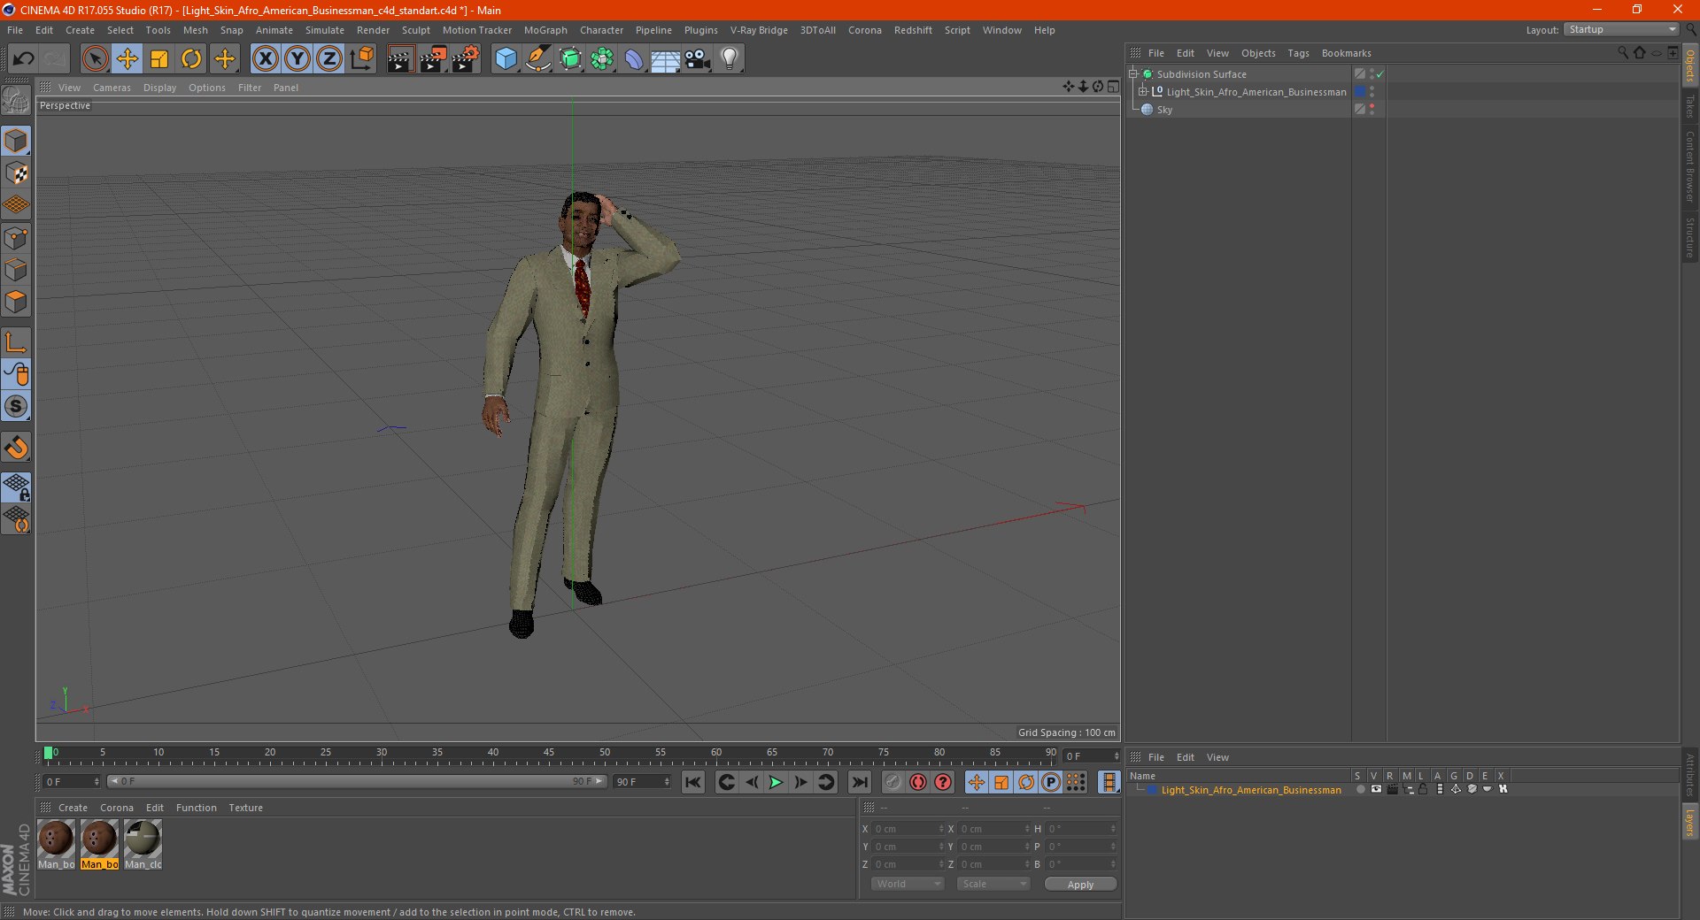Click the Viewport Solo S icon
This screenshot has width=1700, height=920.
[x=16, y=406]
